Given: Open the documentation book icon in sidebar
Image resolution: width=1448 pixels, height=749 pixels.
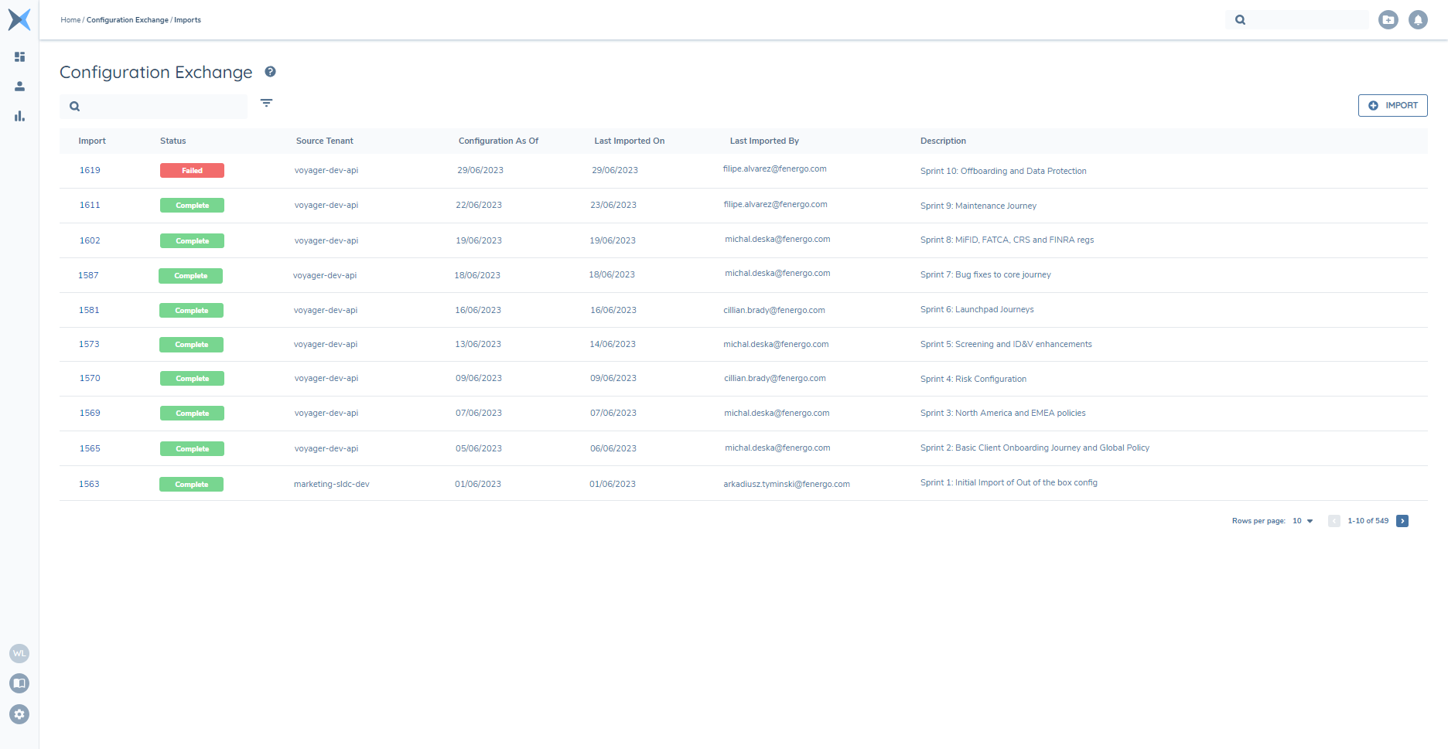Looking at the screenshot, I should (19, 683).
